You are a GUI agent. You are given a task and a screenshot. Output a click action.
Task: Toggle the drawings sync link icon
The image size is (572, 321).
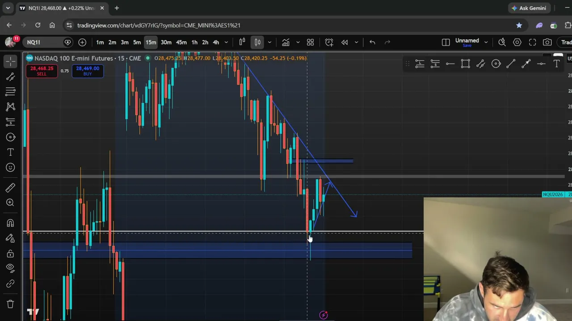click(x=11, y=284)
